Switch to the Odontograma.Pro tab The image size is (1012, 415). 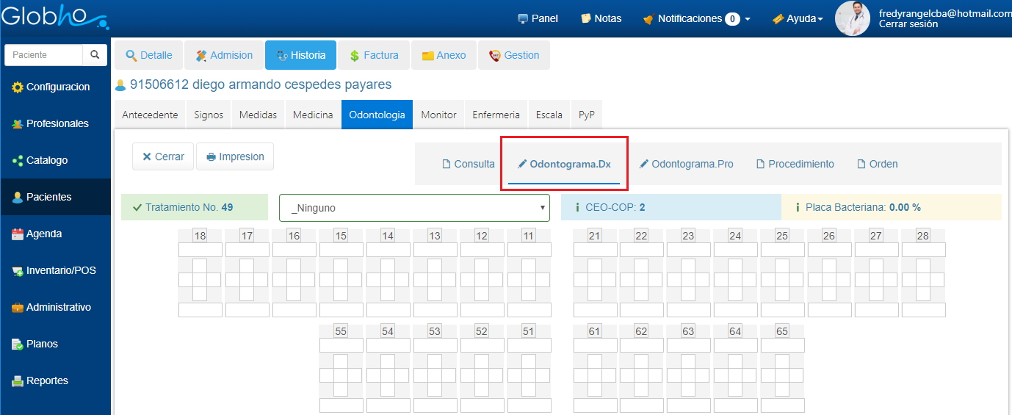click(686, 164)
